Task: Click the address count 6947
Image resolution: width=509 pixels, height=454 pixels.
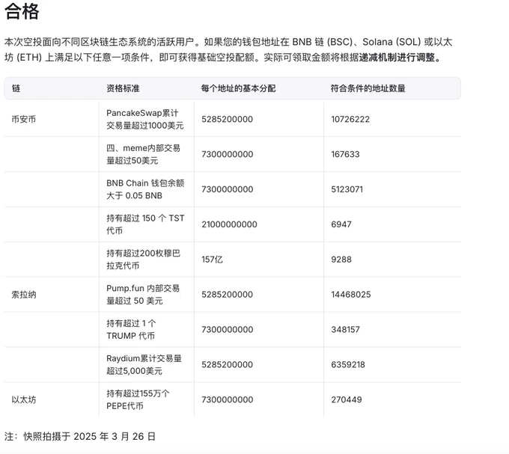Action: [x=341, y=224]
